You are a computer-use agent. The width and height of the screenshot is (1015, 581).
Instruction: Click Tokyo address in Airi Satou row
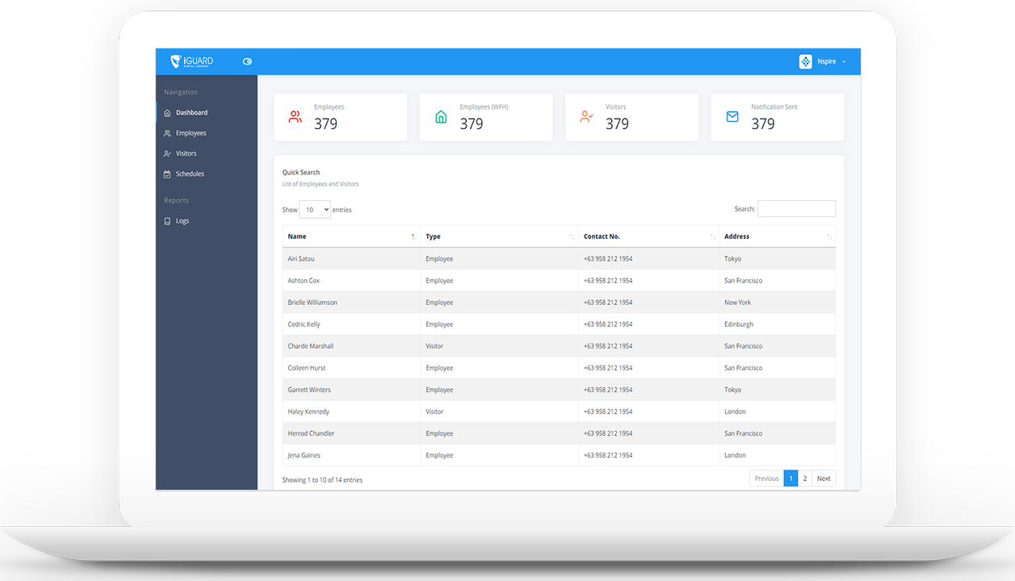point(732,259)
